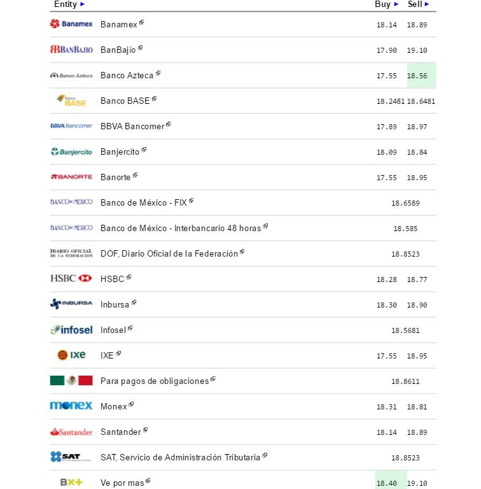The height and width of the screenshot is (489, 481).
Task: Open the Banjercito link
Action: [120, 152]
